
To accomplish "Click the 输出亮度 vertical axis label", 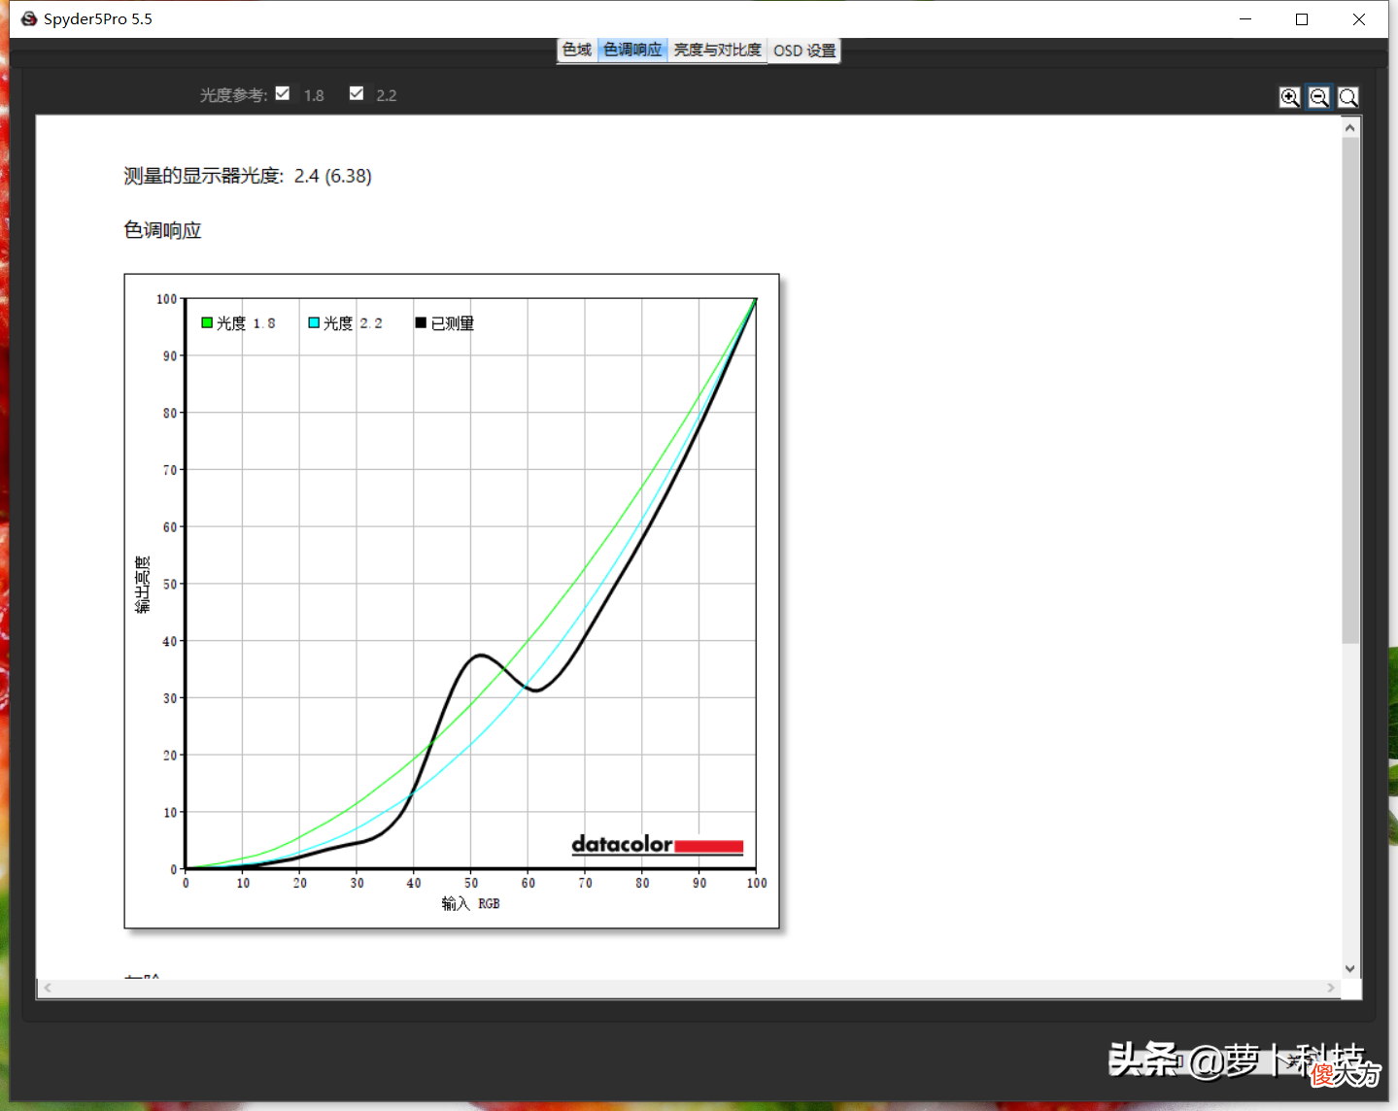I will pyautogui.click(x=143, y=585).
